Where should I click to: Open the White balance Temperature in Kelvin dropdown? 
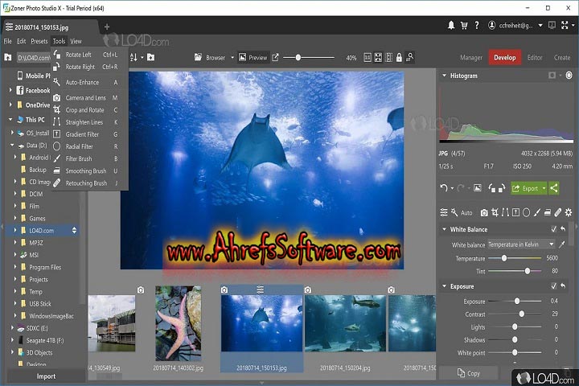point(520,244)
